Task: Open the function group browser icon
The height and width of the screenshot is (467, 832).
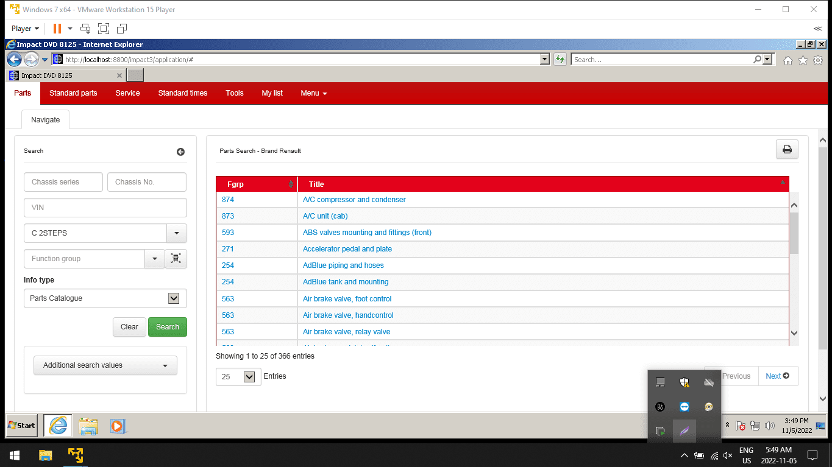Action: [x=176, y=259]
